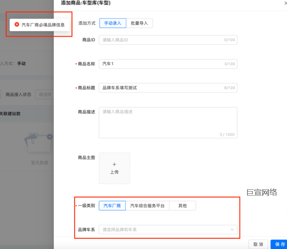Edit the 商品标题 field with 品牌车系填写测试
This screenshot has height=249, width=287.
point(168,88)
